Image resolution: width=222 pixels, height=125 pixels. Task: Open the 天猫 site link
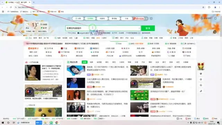[64, 48]
